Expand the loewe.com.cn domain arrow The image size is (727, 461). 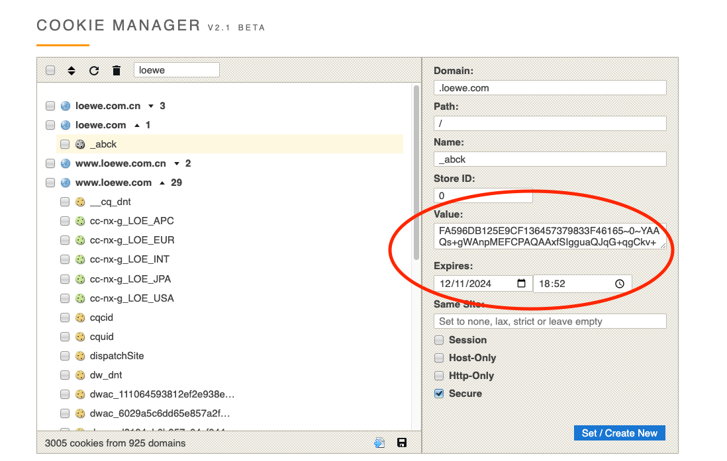(x=151, y=106)
